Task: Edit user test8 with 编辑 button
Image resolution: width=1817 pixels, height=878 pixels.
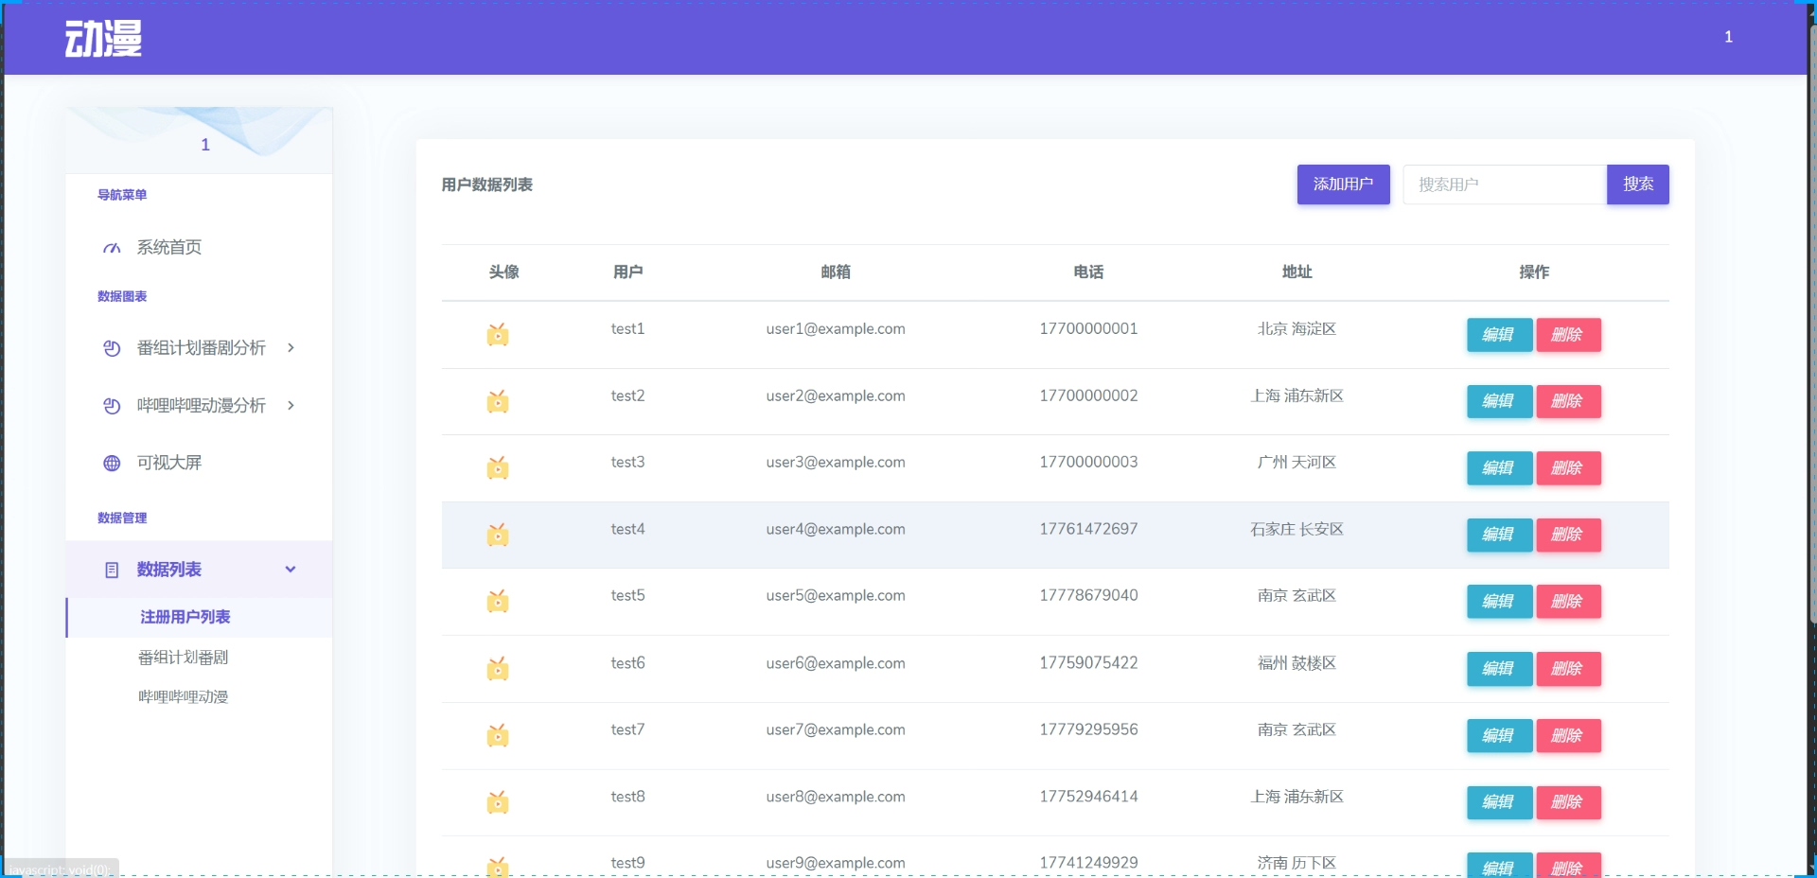Action: point(1499,802)
